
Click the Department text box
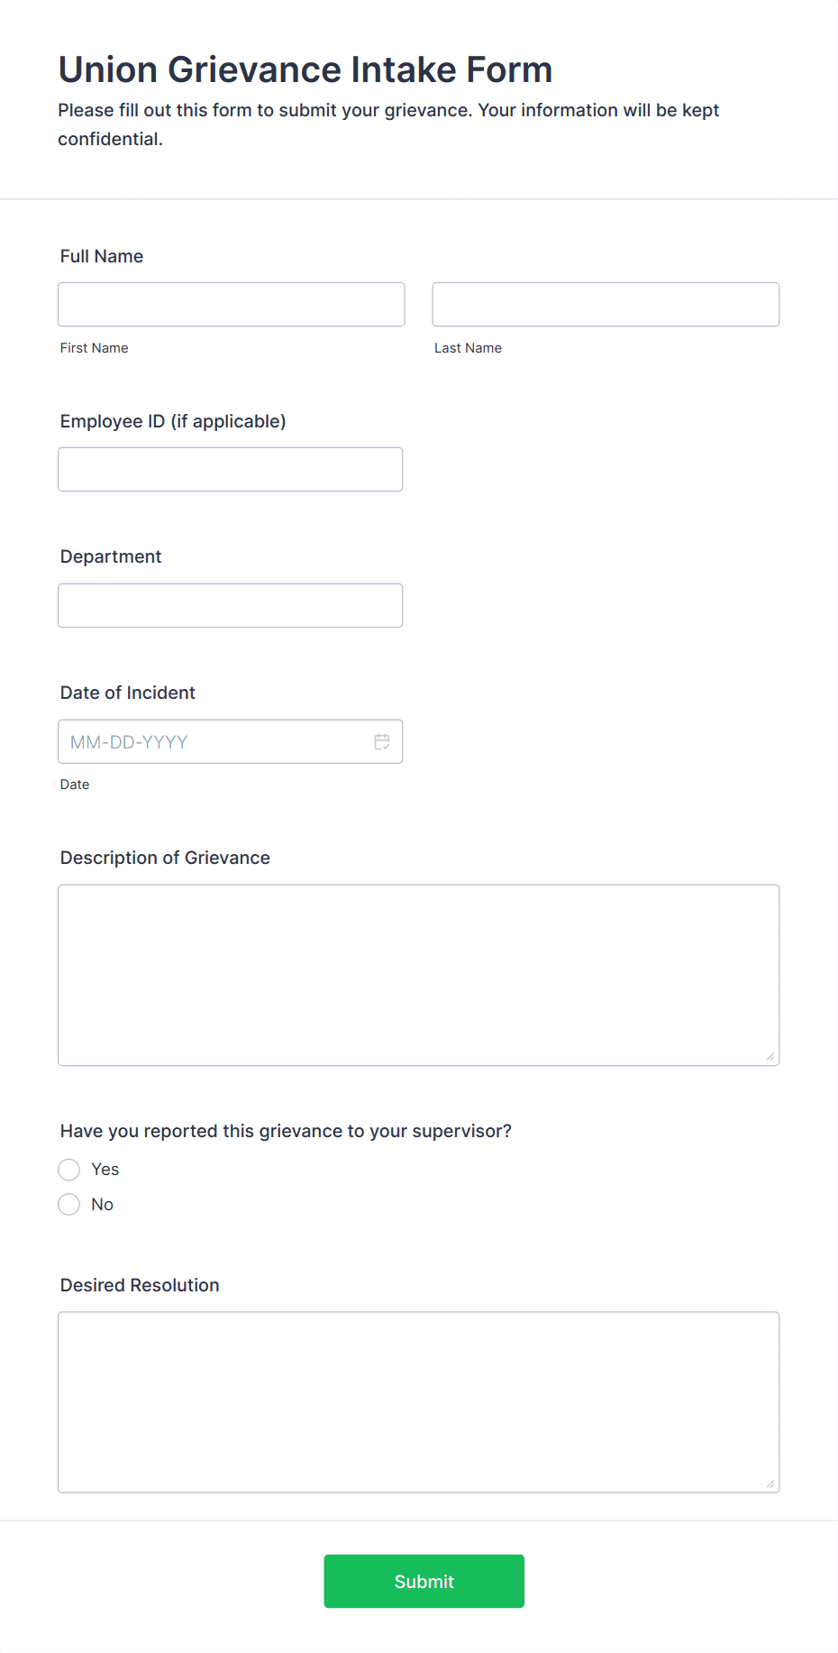[231, 605]
